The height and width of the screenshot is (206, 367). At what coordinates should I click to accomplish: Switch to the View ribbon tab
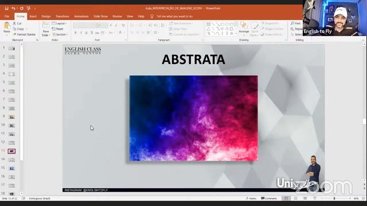pos(130,17)
